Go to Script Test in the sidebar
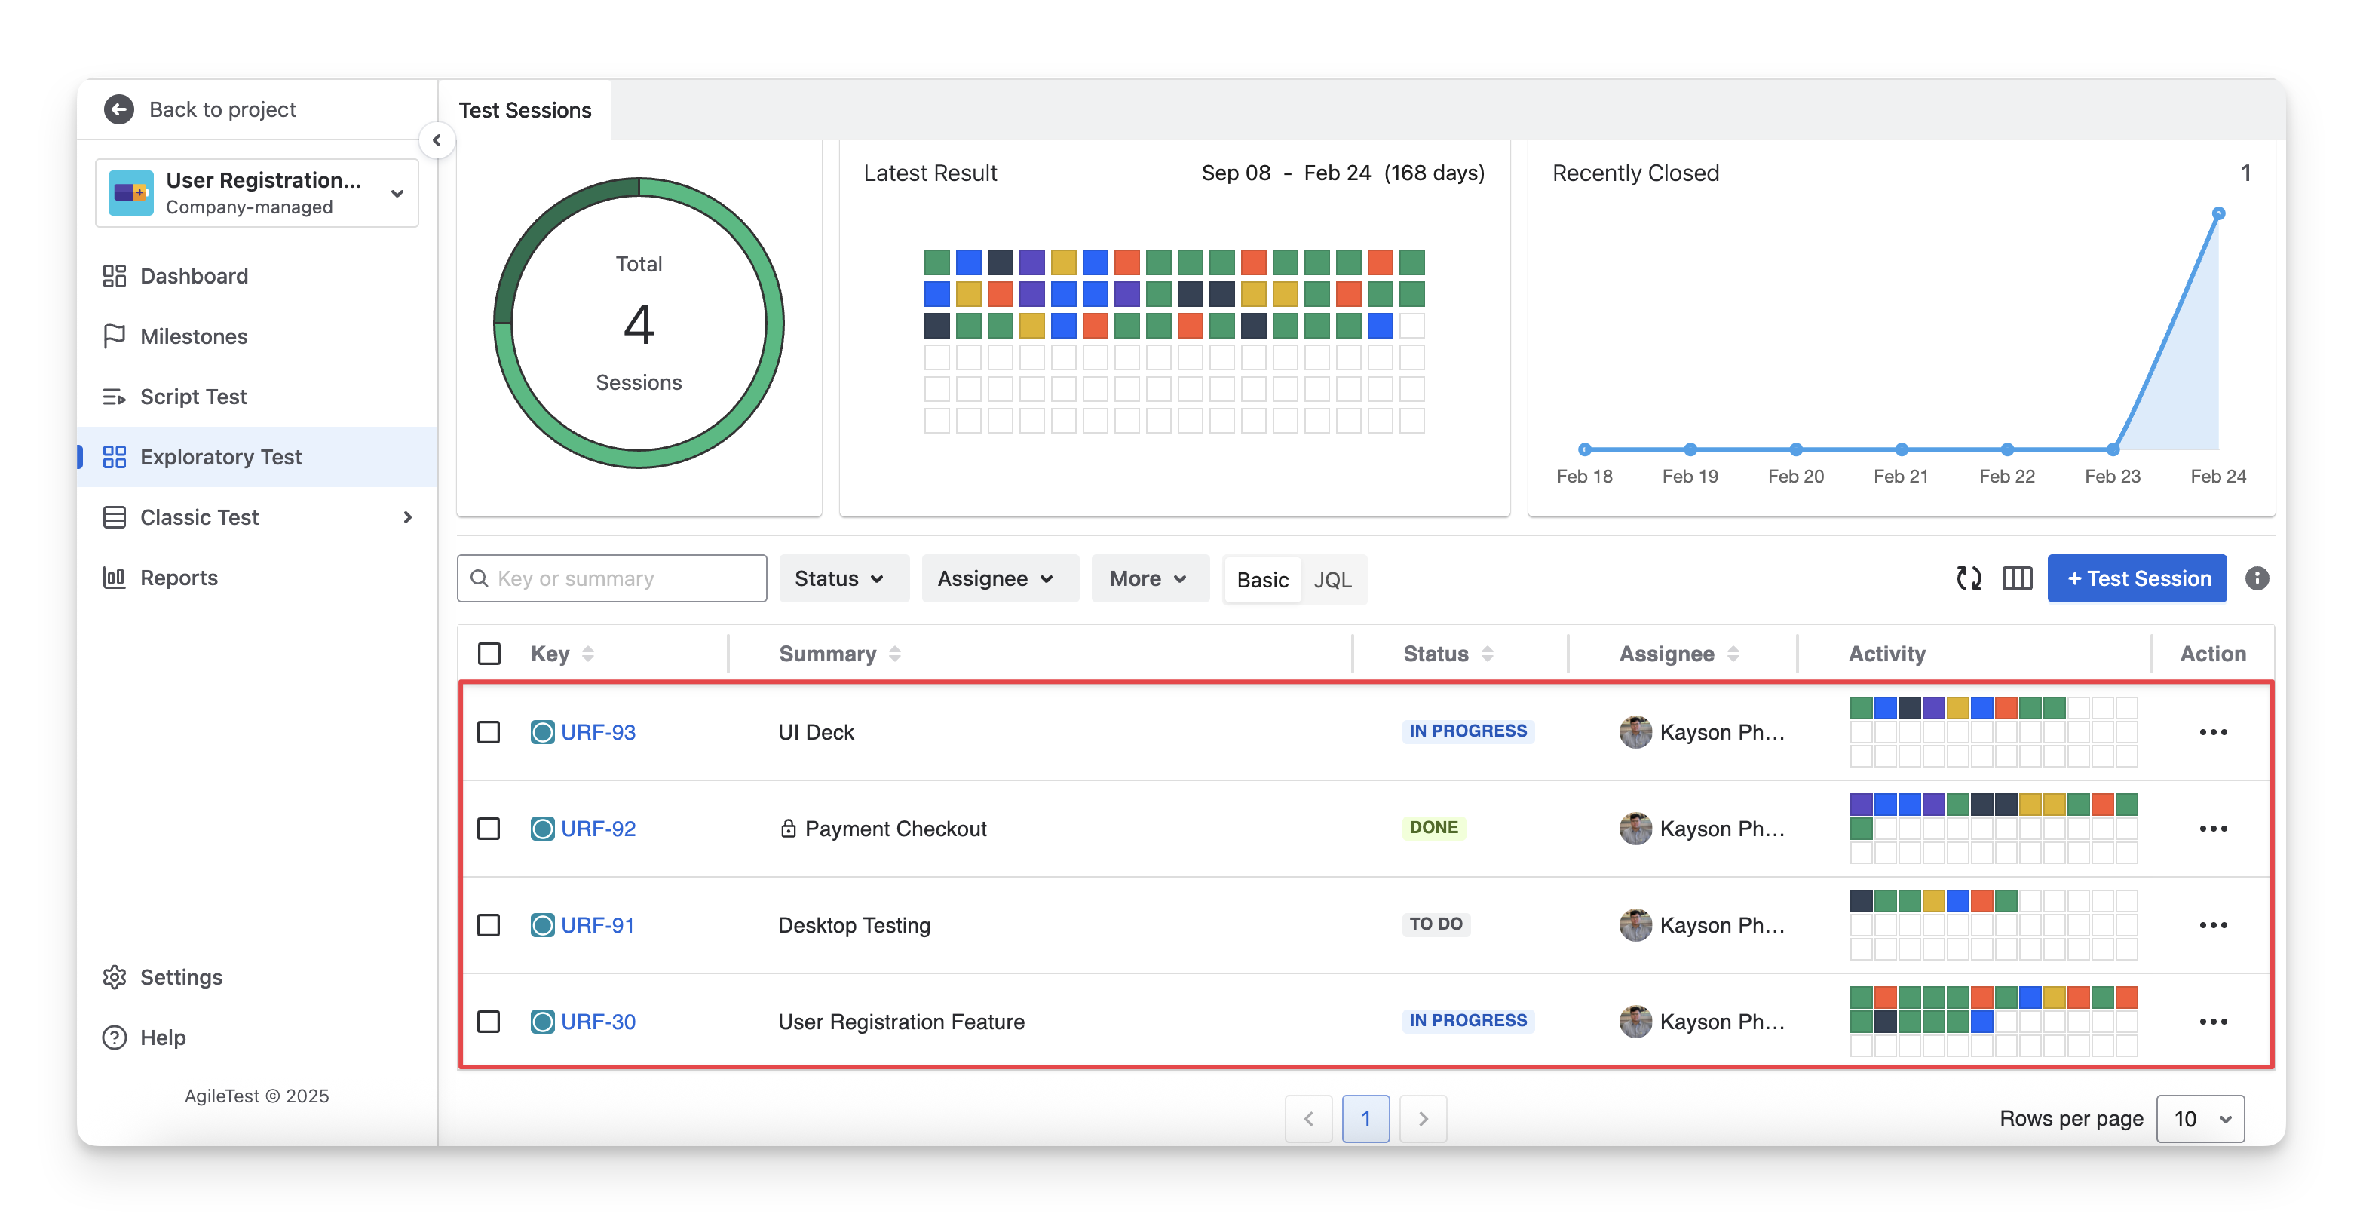This screenshot has width=2363, height=1223. tap(194, 397)
